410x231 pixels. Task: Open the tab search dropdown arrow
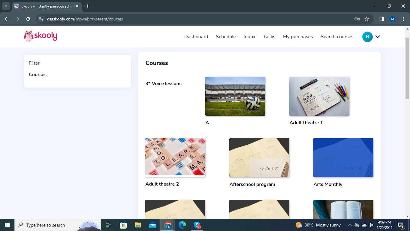[x=6, y=6]
